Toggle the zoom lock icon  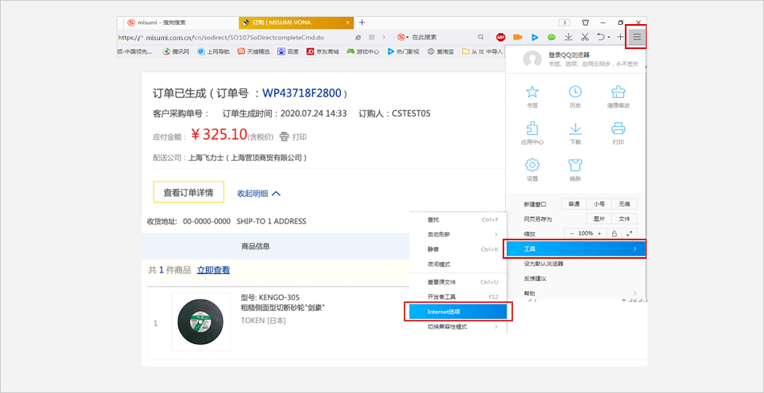614,233
